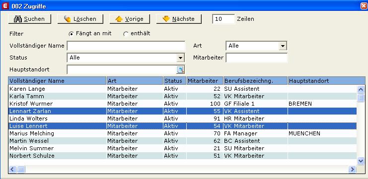
Task: Select the 'enthält' filter radio option
Action: pyautogui.click(x=126, y=34)
